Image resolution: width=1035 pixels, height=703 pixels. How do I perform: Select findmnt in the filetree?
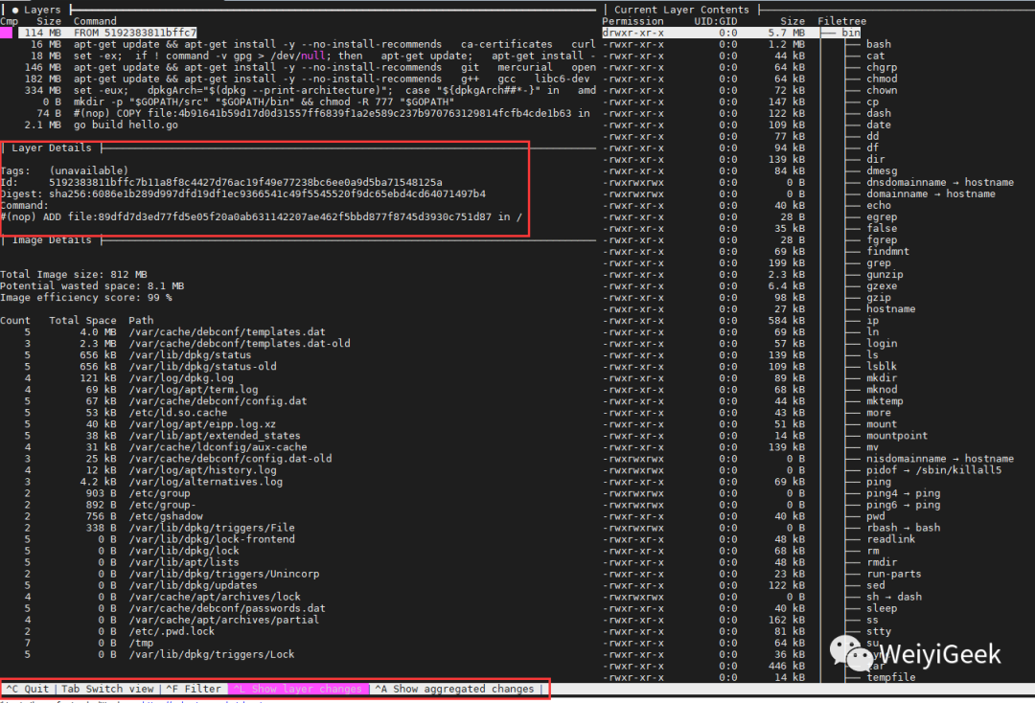887,251
